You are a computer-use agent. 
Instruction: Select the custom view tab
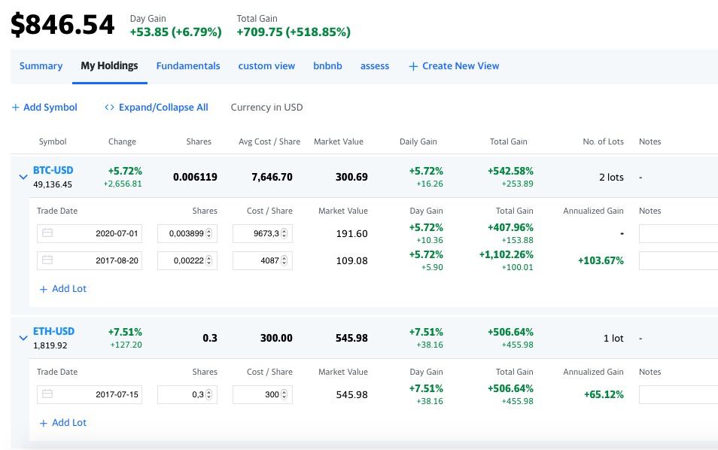pyautogui.click(x=266, y=66)
